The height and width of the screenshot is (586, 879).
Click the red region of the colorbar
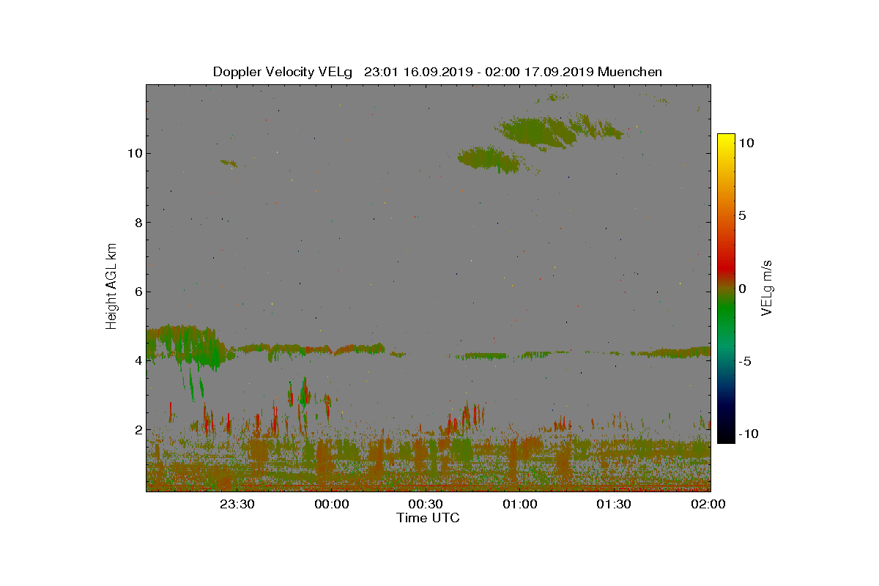coord(726,268)
